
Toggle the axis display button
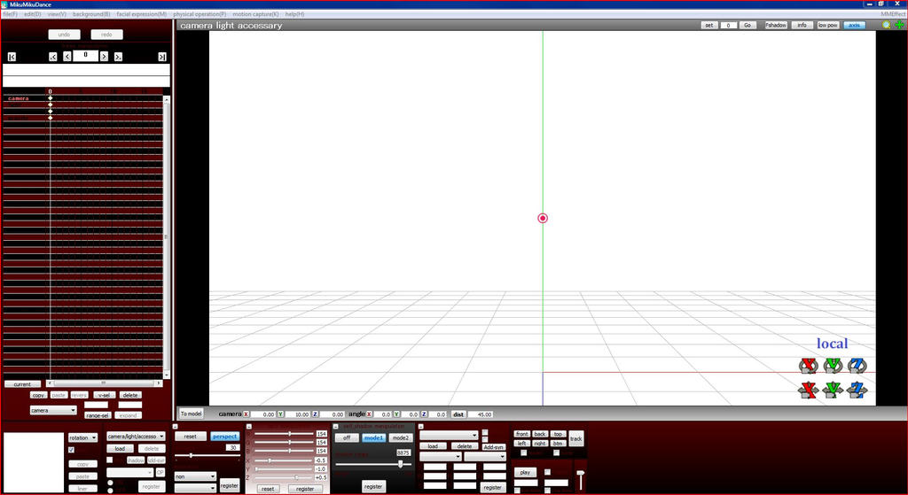pyautogui.click(x=854, y=26)
